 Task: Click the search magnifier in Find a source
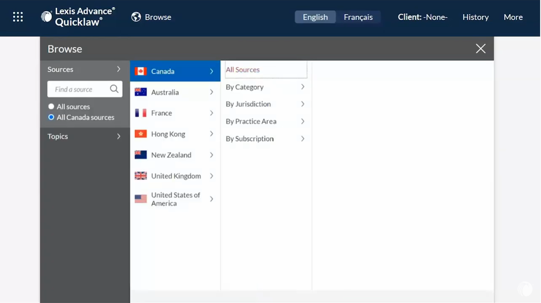114,89
